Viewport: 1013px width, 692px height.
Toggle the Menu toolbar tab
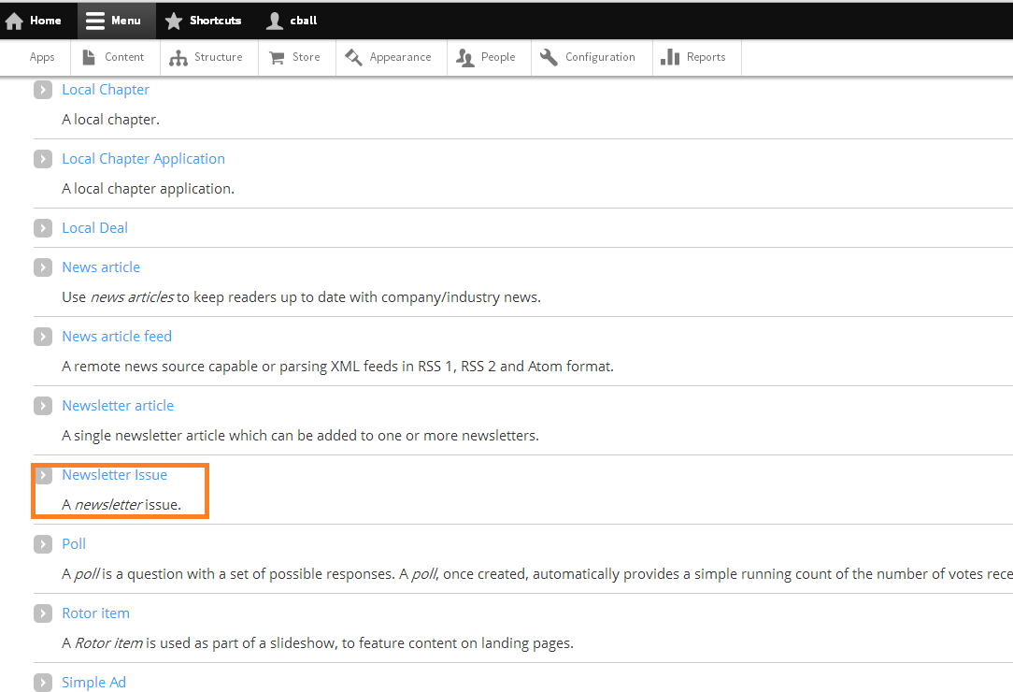coord(116,21)
